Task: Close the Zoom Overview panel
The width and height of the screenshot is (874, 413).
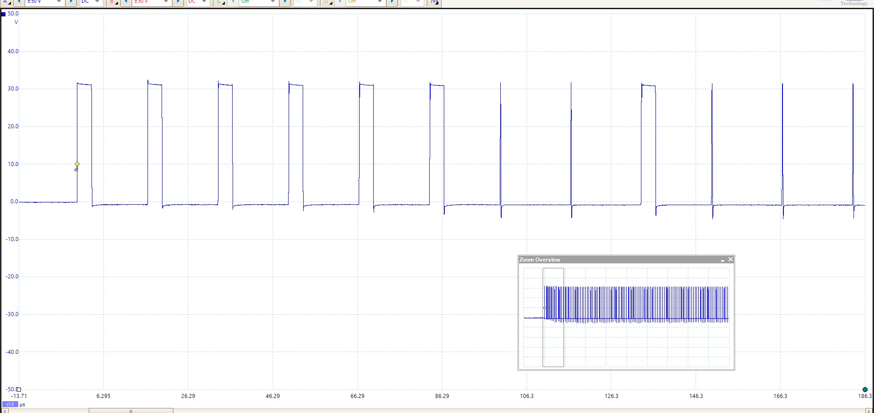Action: click(x=731, y=260)
